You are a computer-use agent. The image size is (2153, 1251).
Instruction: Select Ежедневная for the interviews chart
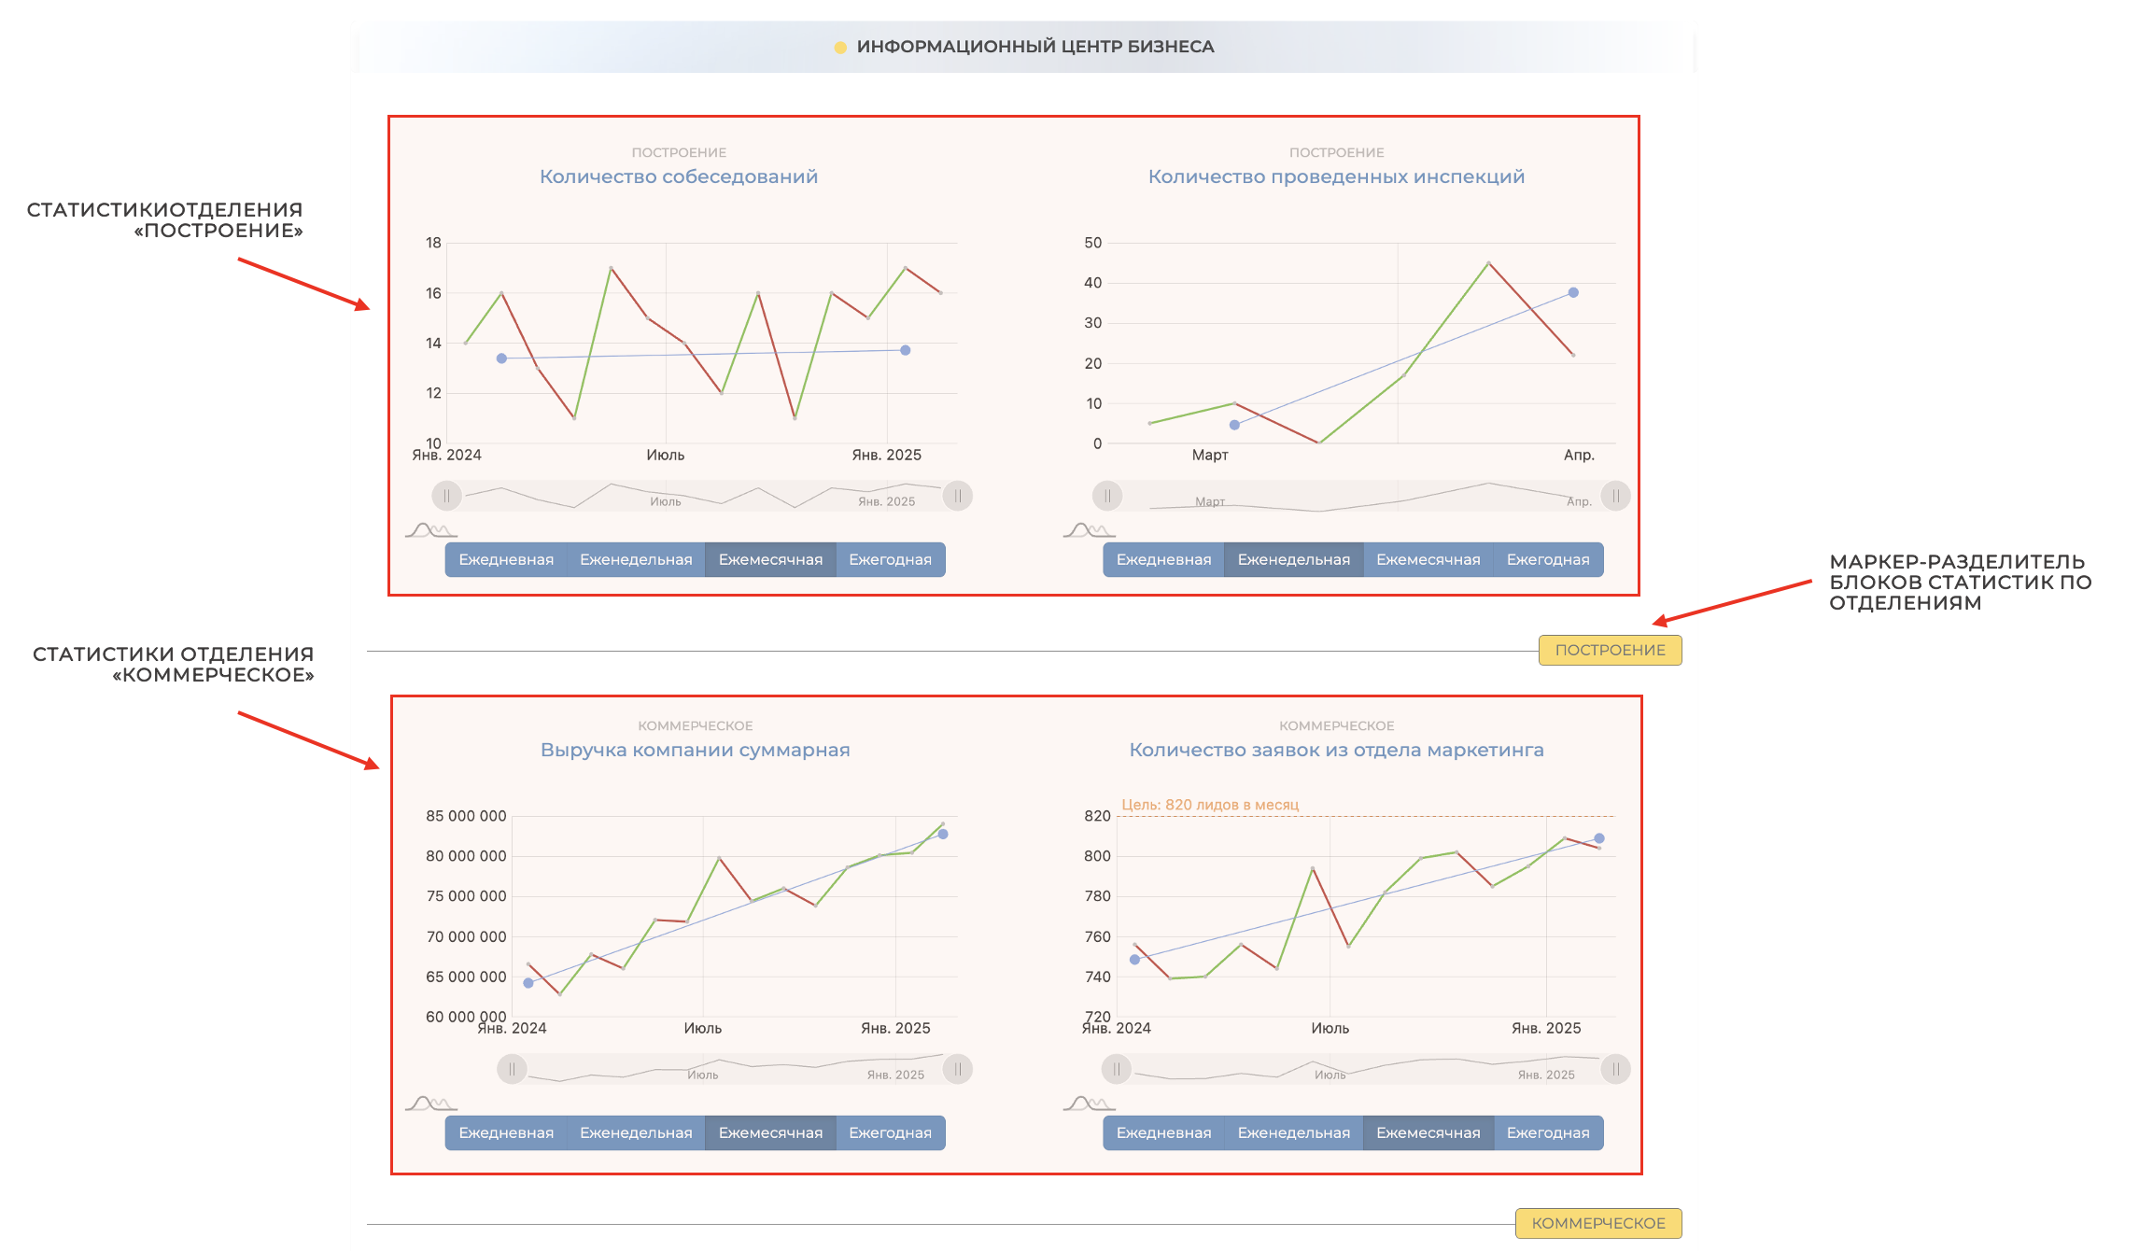click(506, 560)
